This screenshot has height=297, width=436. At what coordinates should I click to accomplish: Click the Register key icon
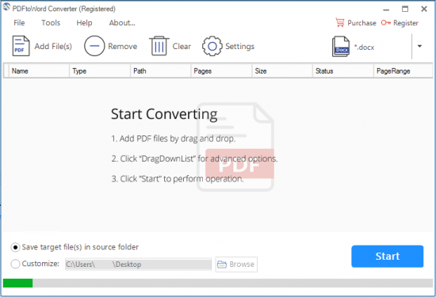(x=386, y=22)
